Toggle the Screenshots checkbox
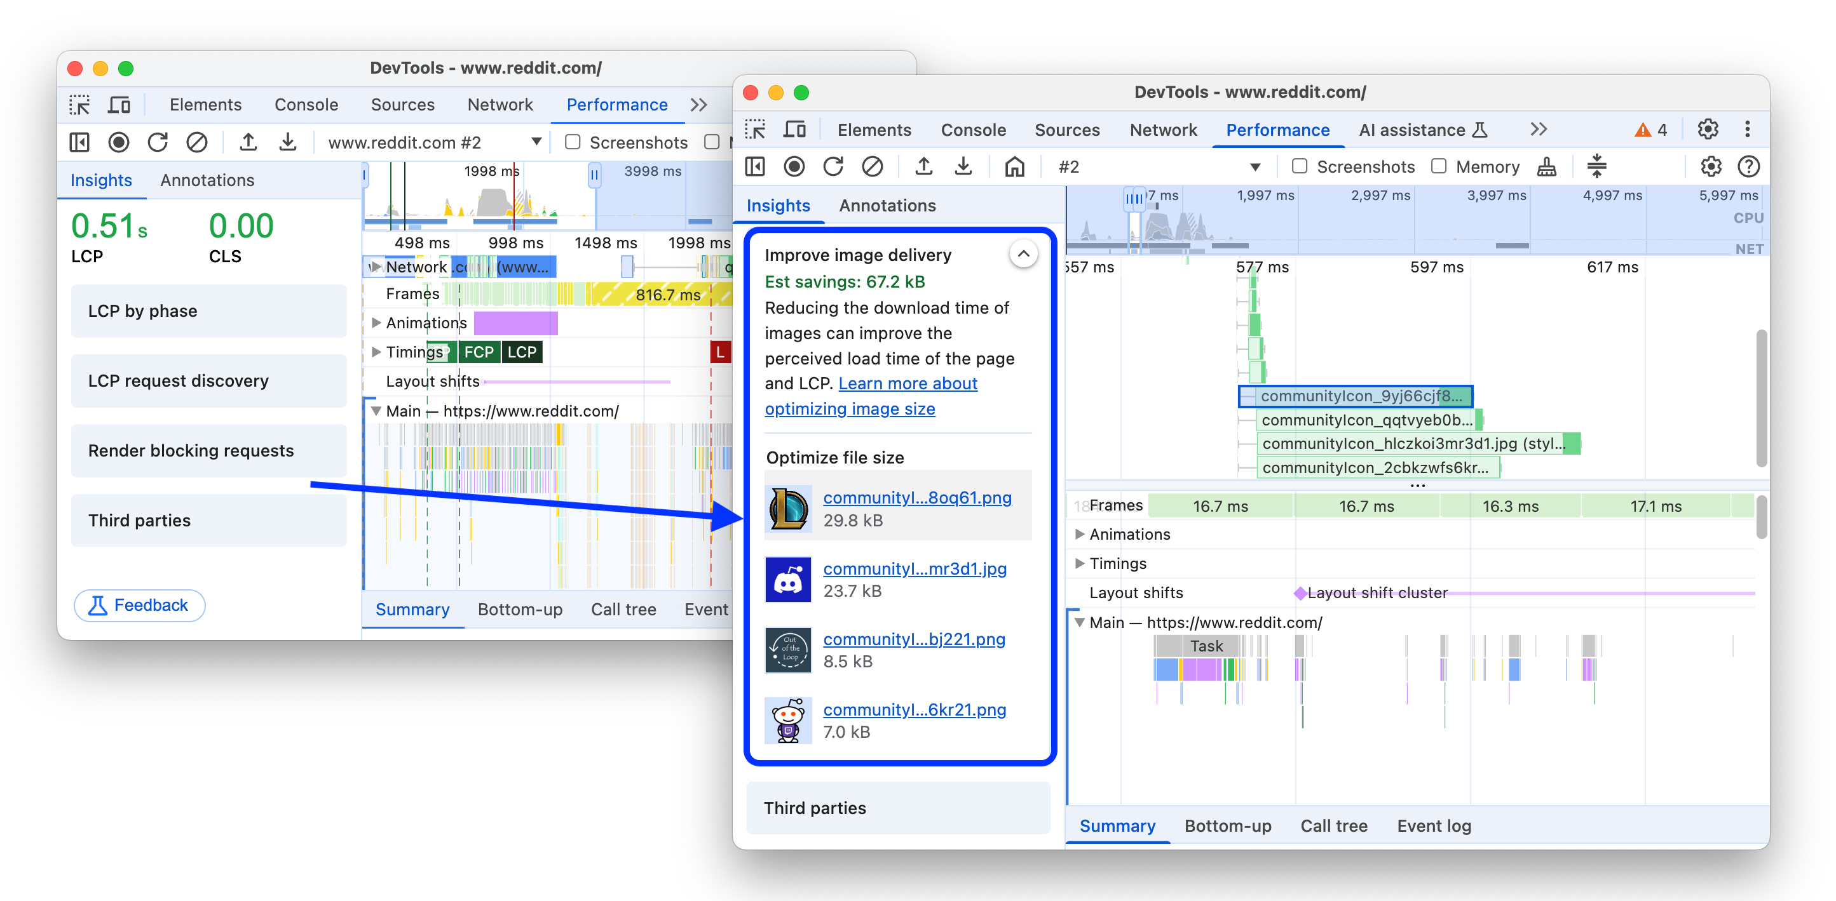 1297,165
